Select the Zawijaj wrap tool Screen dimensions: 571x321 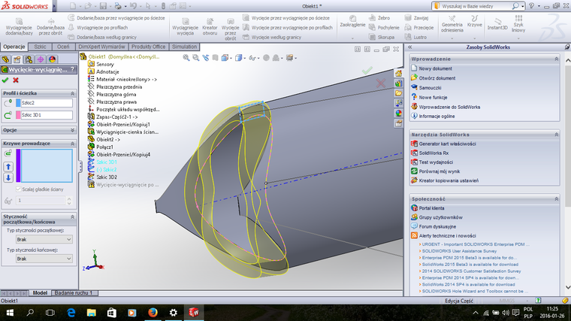[x=416, y=18]
